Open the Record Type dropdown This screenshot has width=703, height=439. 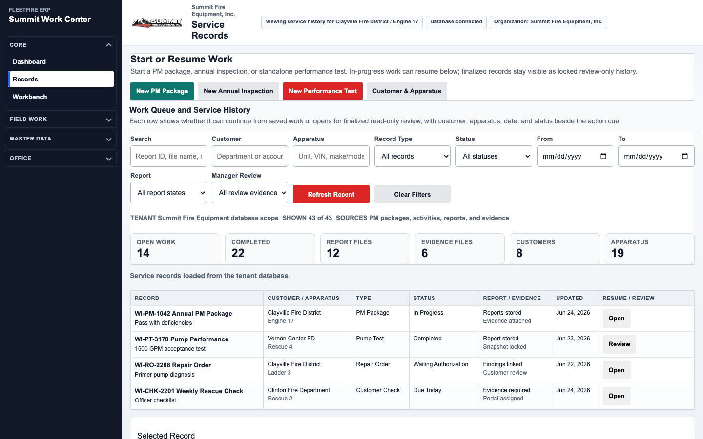413,156
